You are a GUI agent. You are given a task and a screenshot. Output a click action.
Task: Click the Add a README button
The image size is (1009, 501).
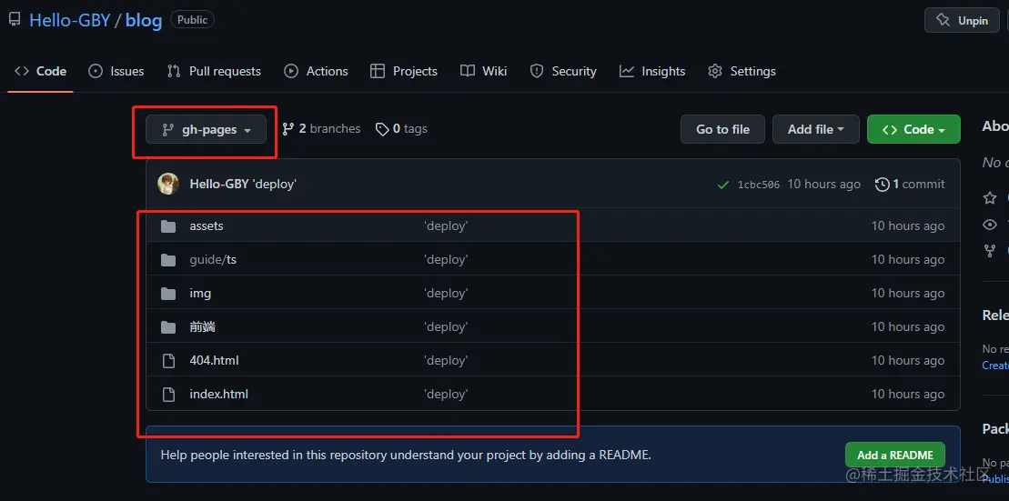[x=894, y=455]
